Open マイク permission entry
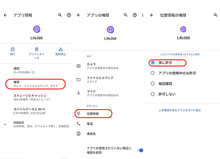Screen dimensions: 220x159 click(110, 93)
